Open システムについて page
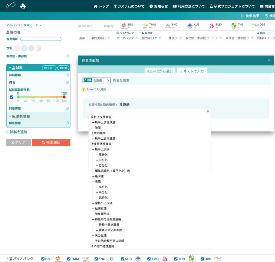Image resolution: width=275 pixels, height=262 pixels. (x=129, y=6)
